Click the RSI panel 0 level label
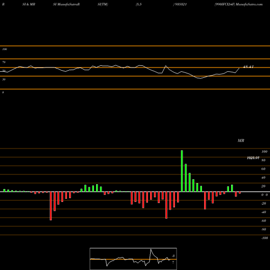 coord(3,92)
